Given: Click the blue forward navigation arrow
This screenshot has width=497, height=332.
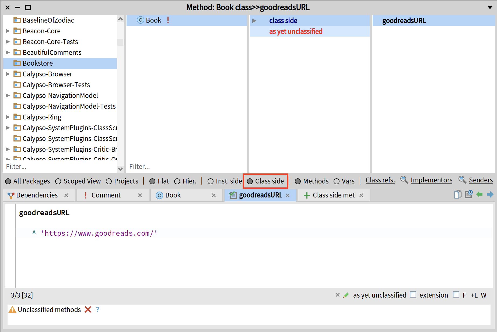Looking at the screenshot, I should coord(490,194).
